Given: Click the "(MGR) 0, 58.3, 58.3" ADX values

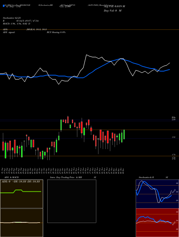Looking at the screenshot, I should (x=37, y=29).
